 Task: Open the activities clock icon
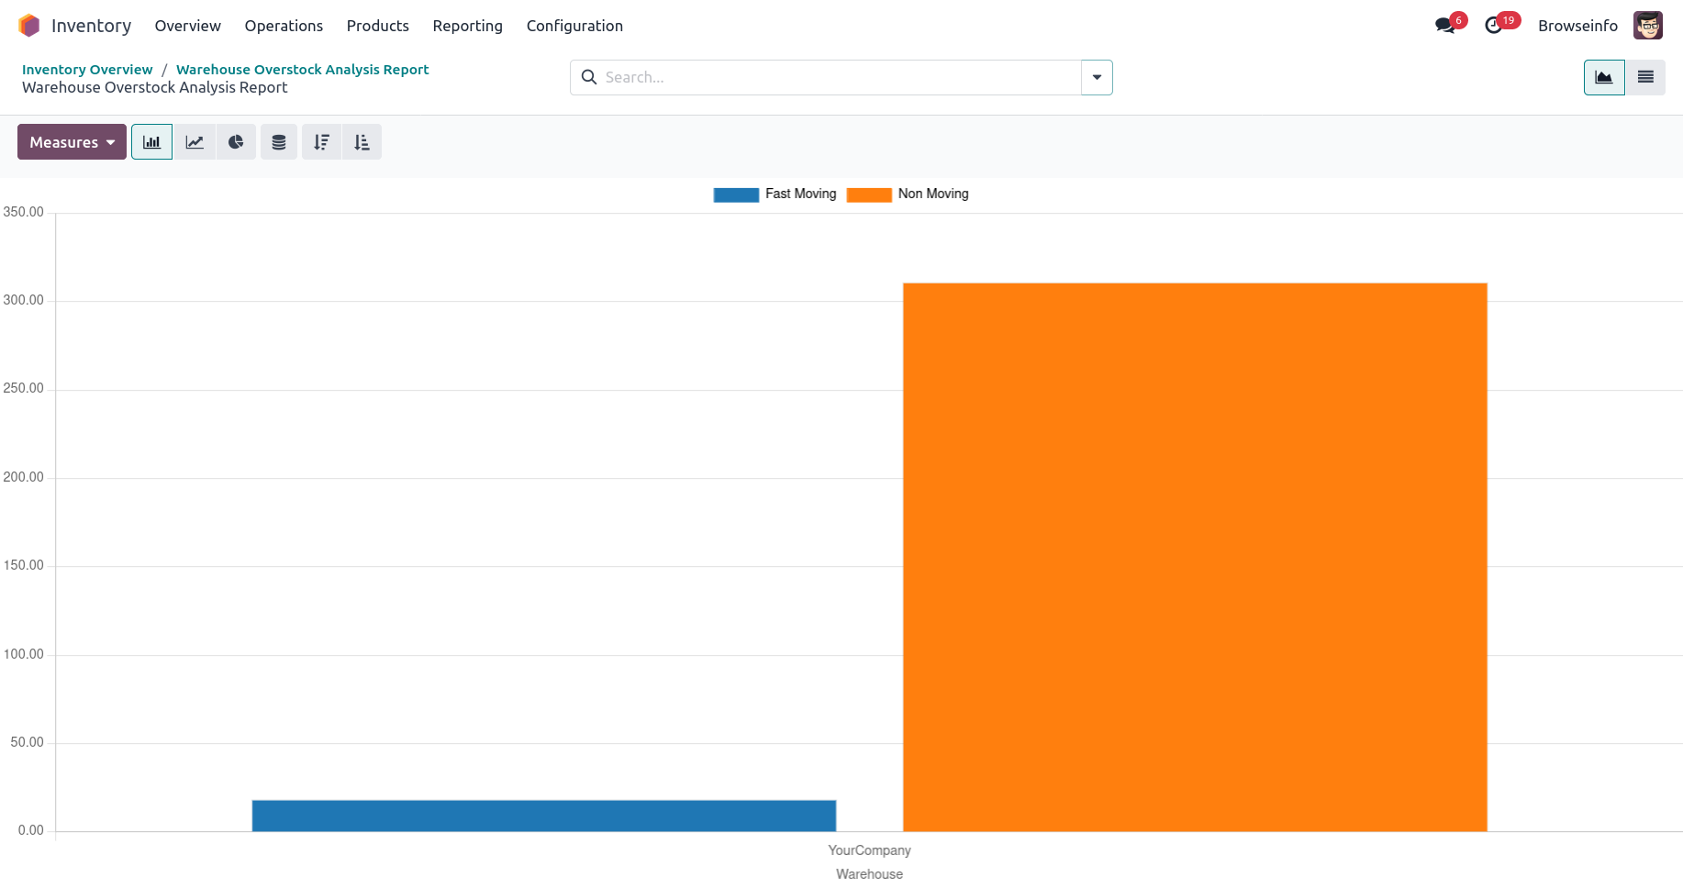(x=1494, y=26)
